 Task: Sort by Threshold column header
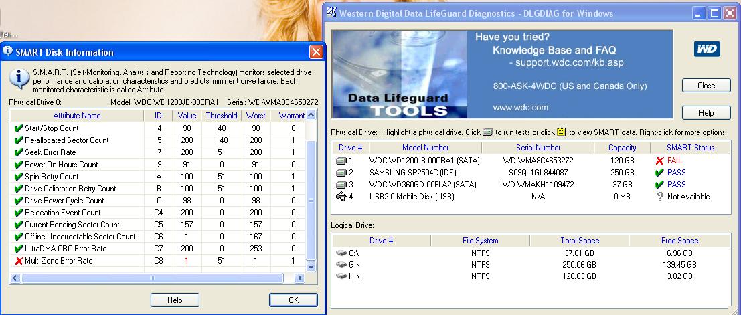pyautogui.click(x=221, y=116)
